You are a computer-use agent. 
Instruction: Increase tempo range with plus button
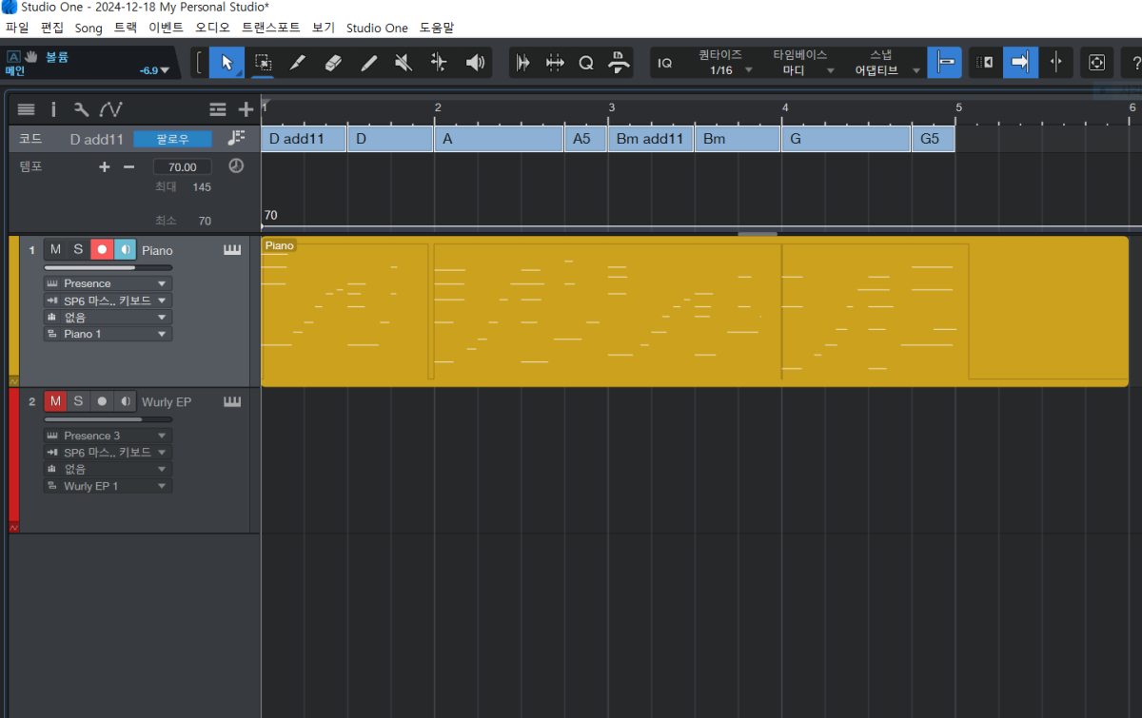pyautogui.click(x=105, y=166)
